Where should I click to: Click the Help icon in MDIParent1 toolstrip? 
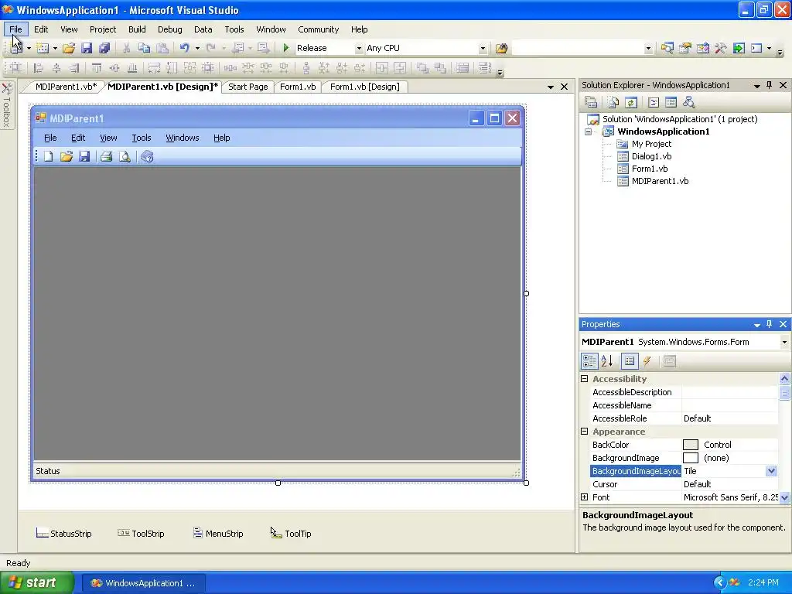pos(147,156)
